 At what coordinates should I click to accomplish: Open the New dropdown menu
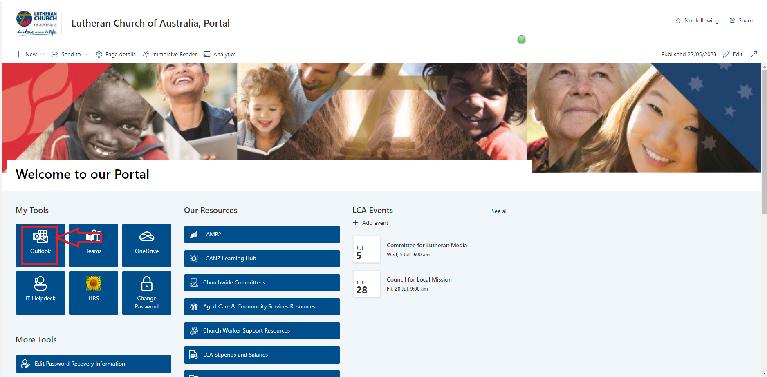[30, 54]
